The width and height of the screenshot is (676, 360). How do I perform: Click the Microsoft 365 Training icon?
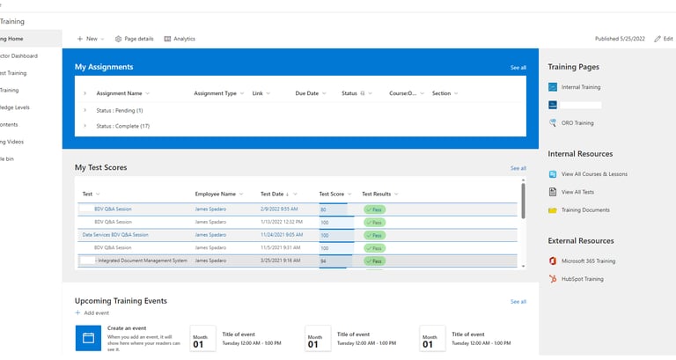553,261
